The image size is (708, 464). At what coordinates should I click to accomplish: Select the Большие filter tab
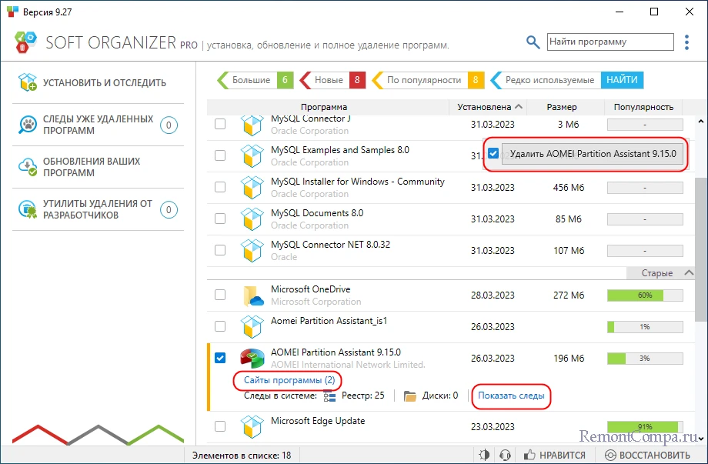tap(255, 80)
